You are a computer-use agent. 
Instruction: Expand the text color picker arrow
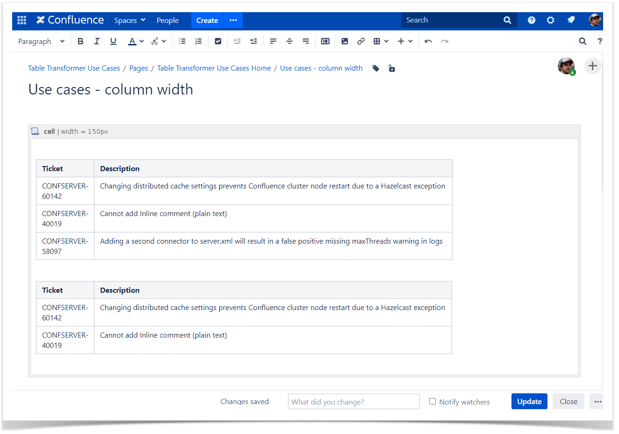click(142, 41)
